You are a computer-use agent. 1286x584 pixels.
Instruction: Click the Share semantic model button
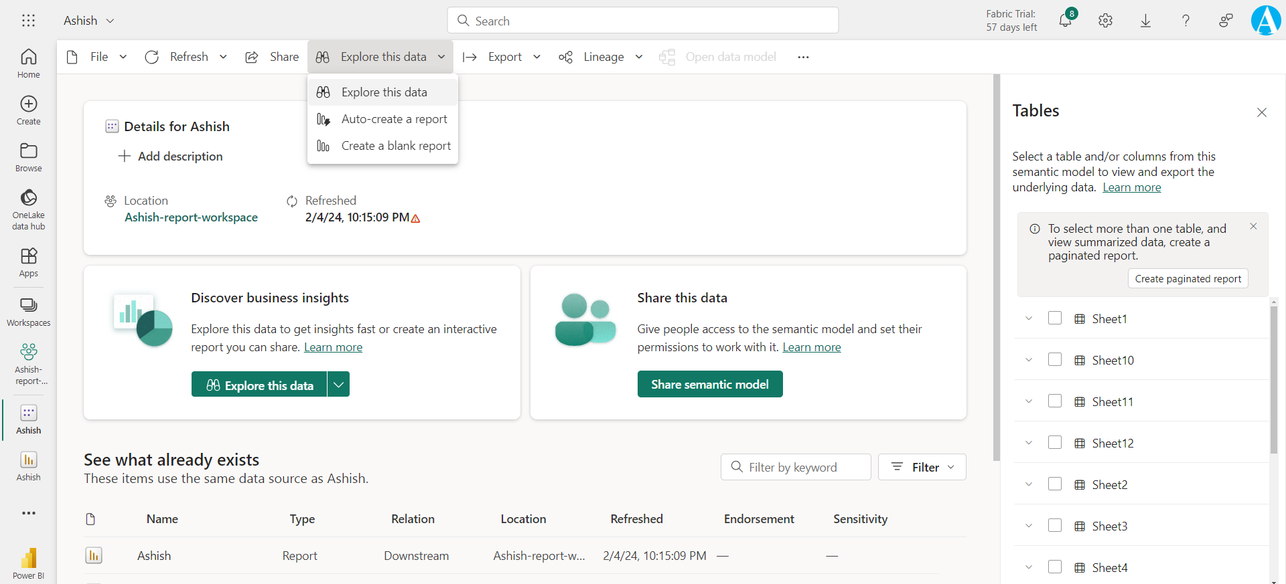click(709, 385)
